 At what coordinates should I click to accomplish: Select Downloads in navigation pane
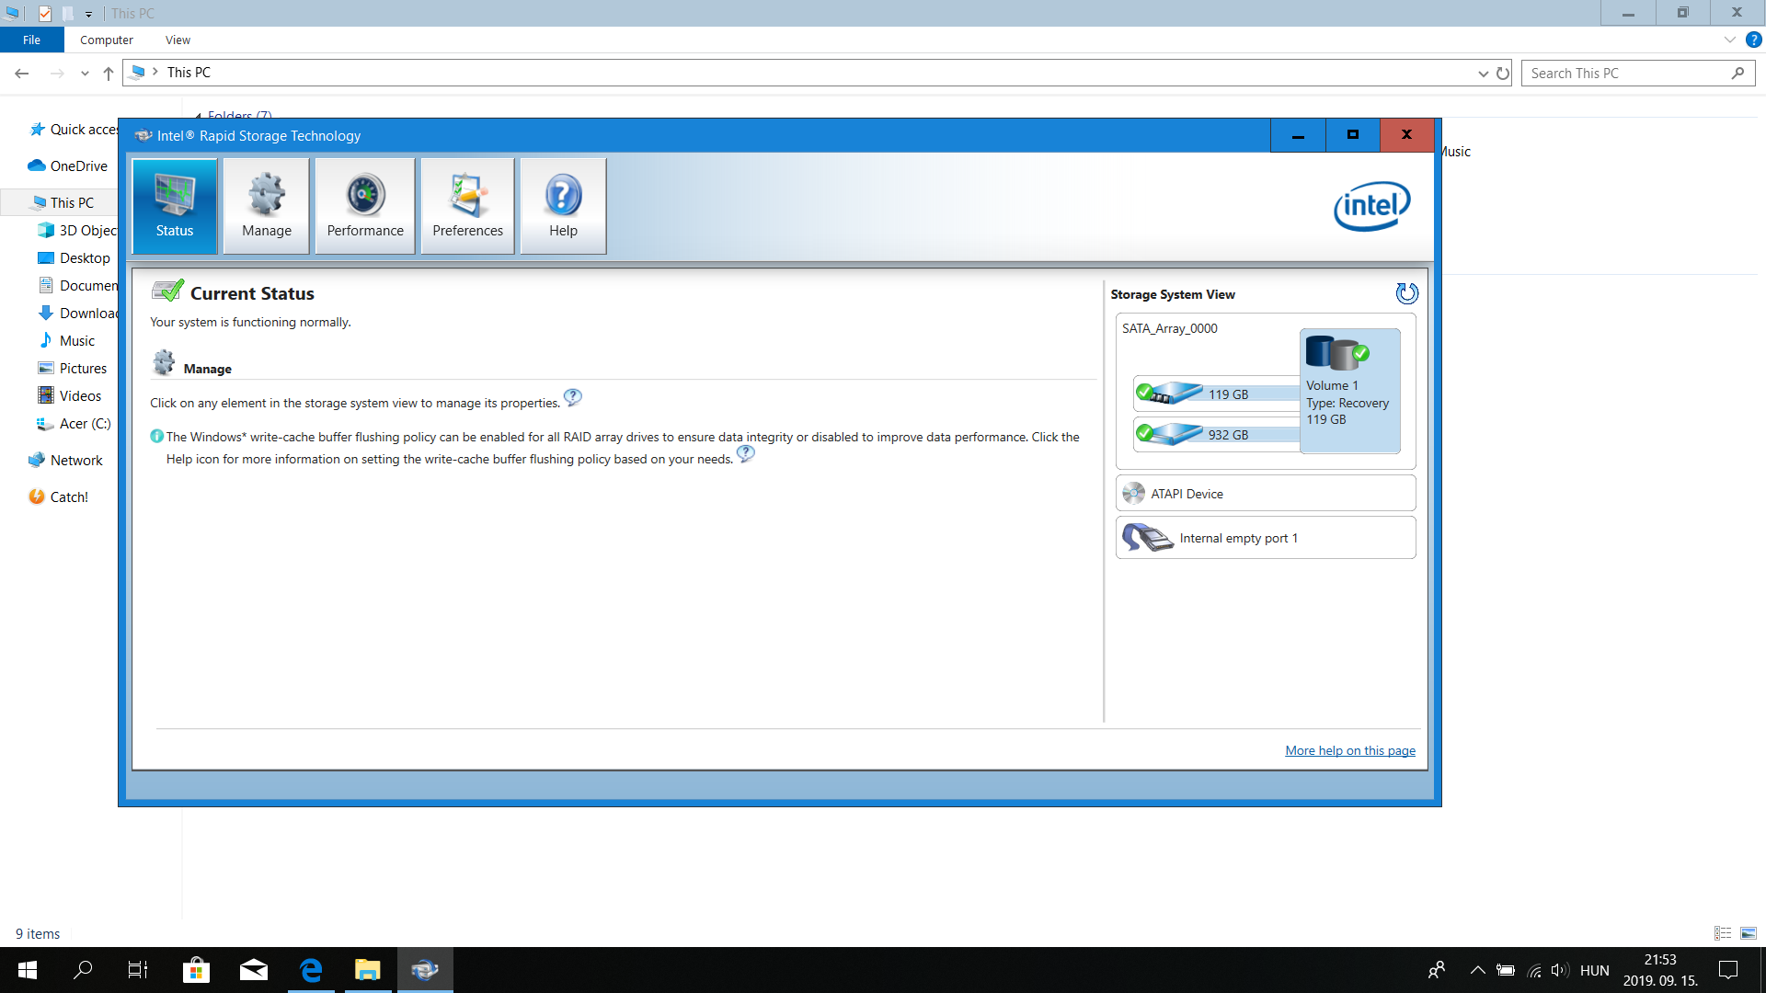click(78, 313)
